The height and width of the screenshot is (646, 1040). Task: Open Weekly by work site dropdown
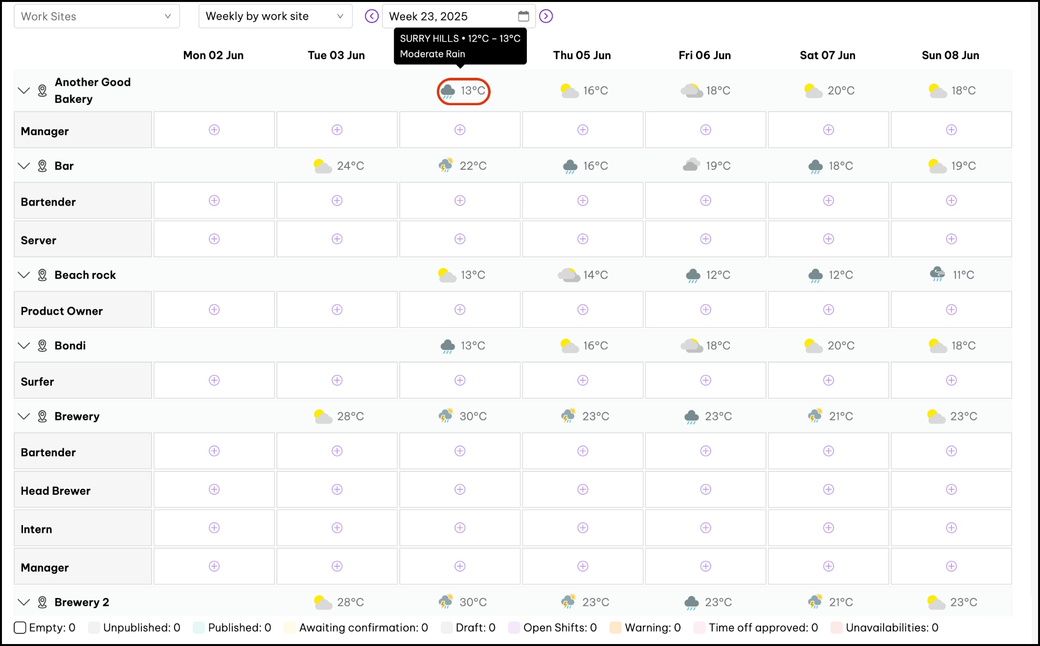pyautogui.click(x=275, y=16)
